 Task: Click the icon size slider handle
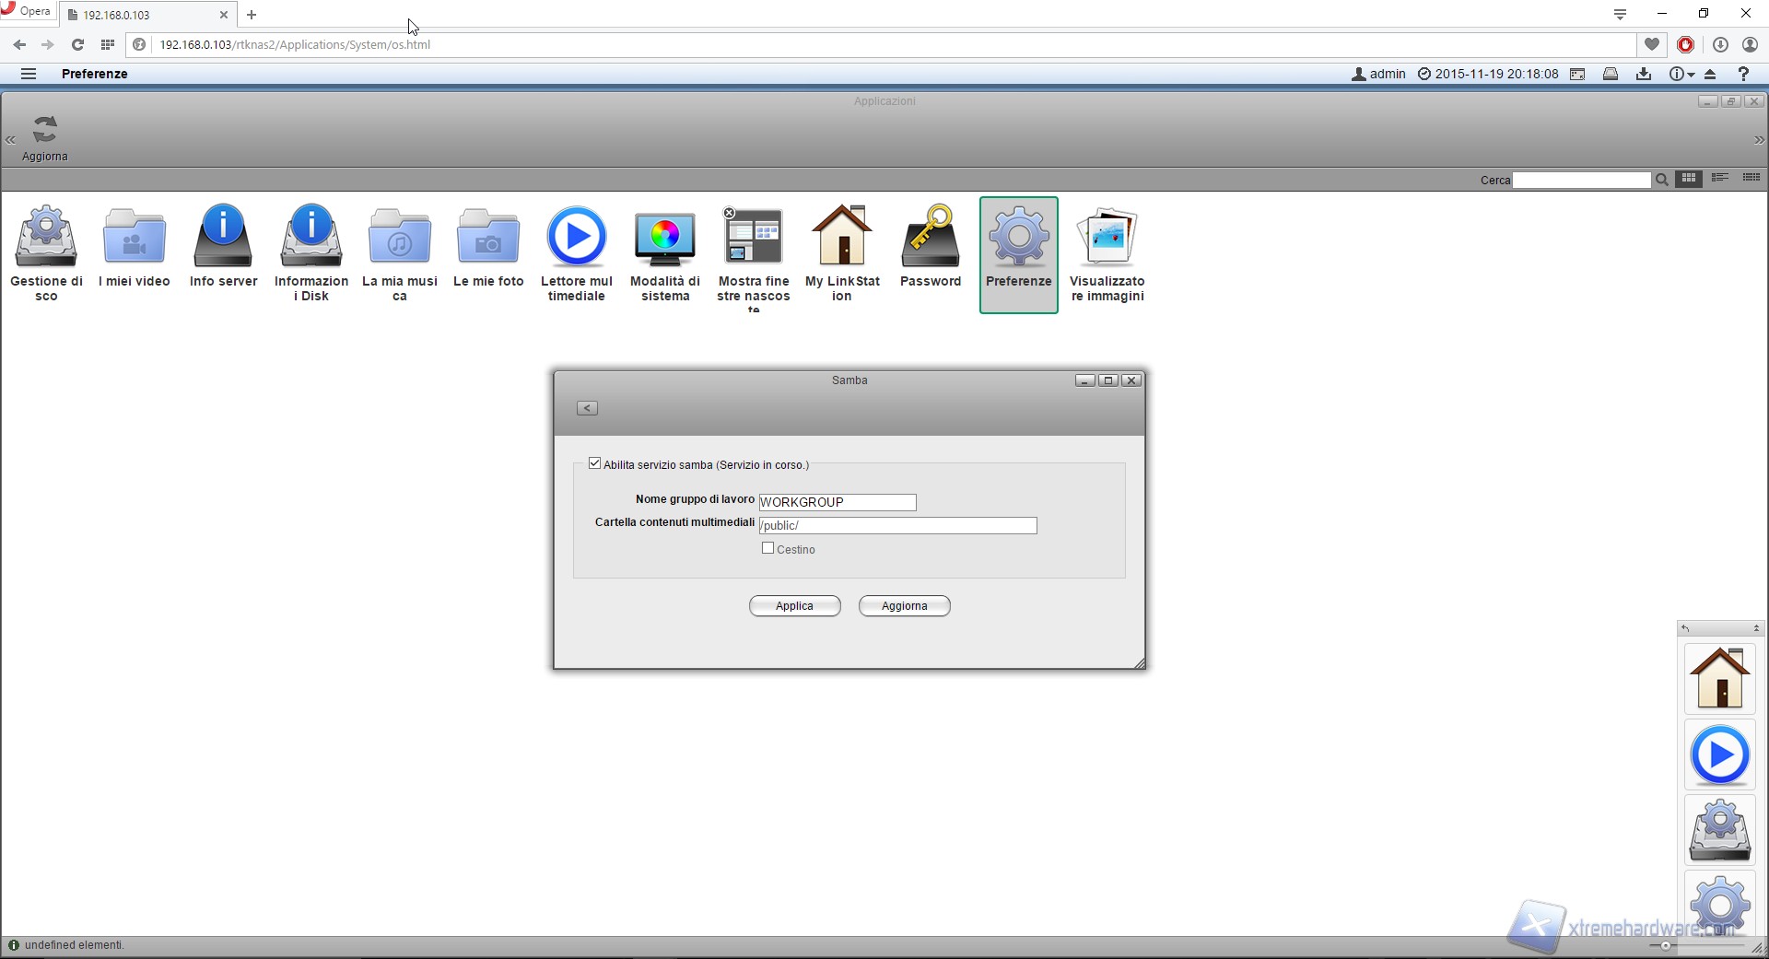(x=1665, y=945)
